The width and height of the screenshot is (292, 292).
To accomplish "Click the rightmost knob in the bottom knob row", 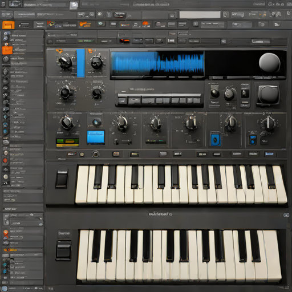I will tap(268, 124).
